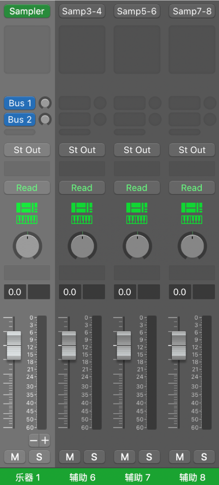Click the Bus 2 send level knob
Screen dimensions: 219x485
pos(45,119)
